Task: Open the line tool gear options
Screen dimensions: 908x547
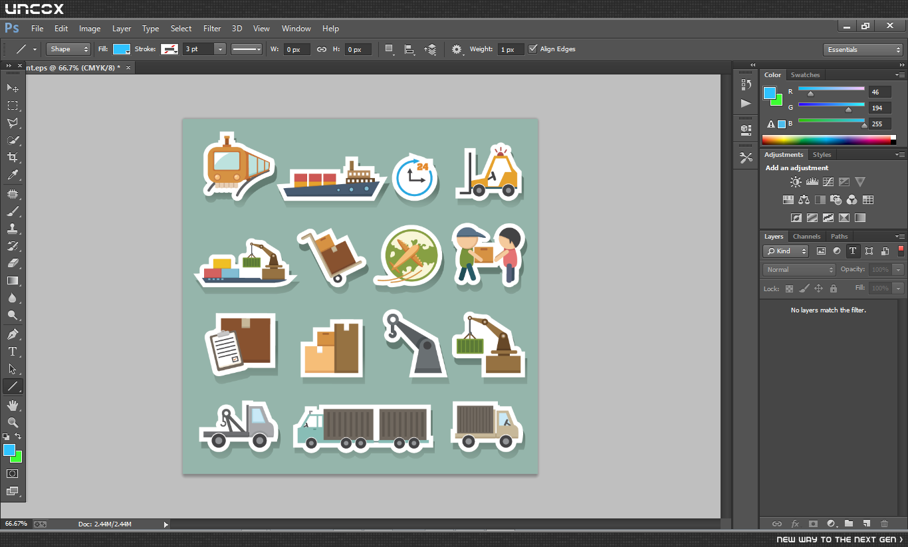Action: point(457,50)
